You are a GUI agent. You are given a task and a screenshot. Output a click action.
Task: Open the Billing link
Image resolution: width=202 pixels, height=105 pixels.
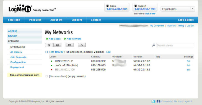pyautogui.click(x=181, y=26)
